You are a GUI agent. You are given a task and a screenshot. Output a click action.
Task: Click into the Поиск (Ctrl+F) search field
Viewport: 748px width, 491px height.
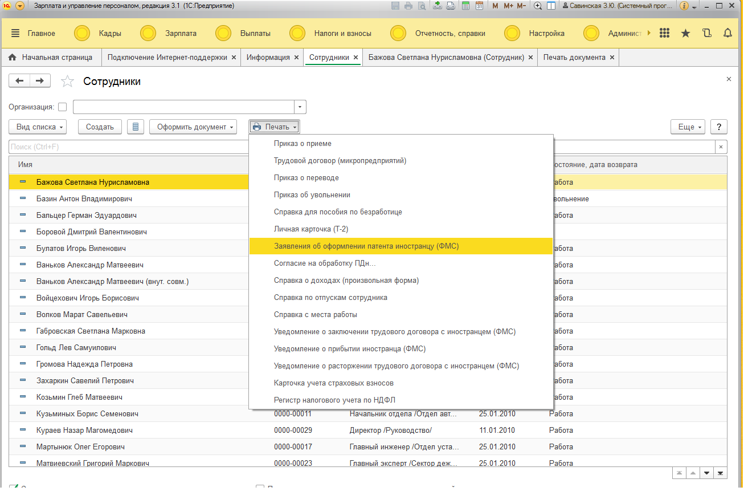[362, 147]
